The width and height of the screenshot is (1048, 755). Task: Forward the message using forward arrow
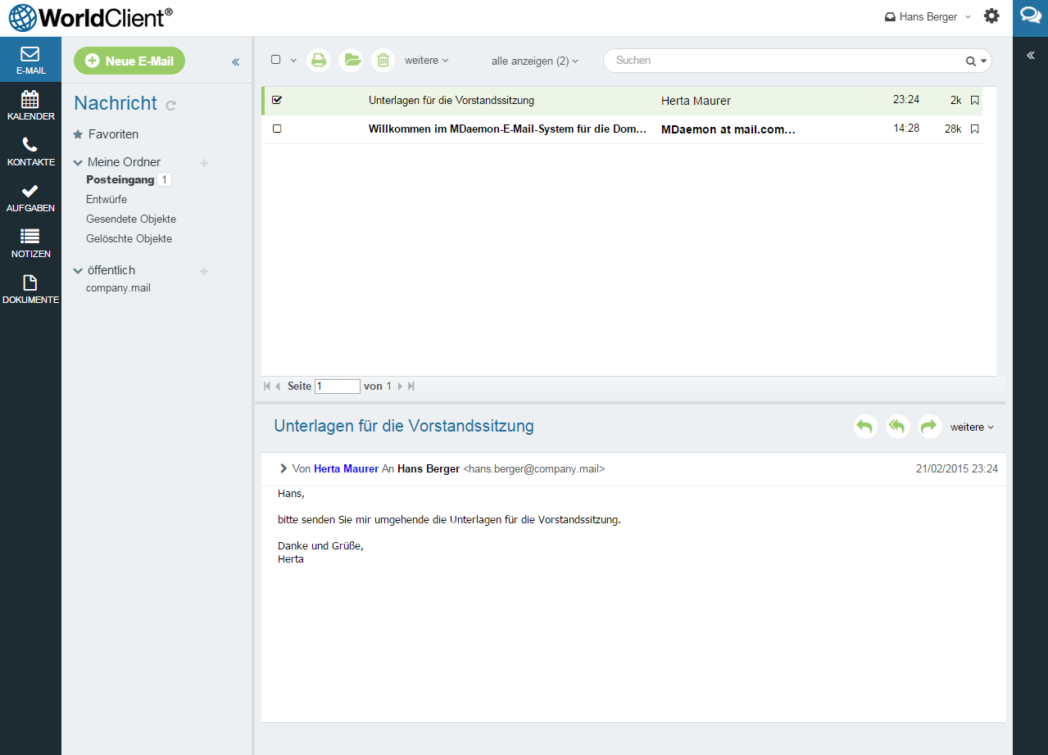929,427
